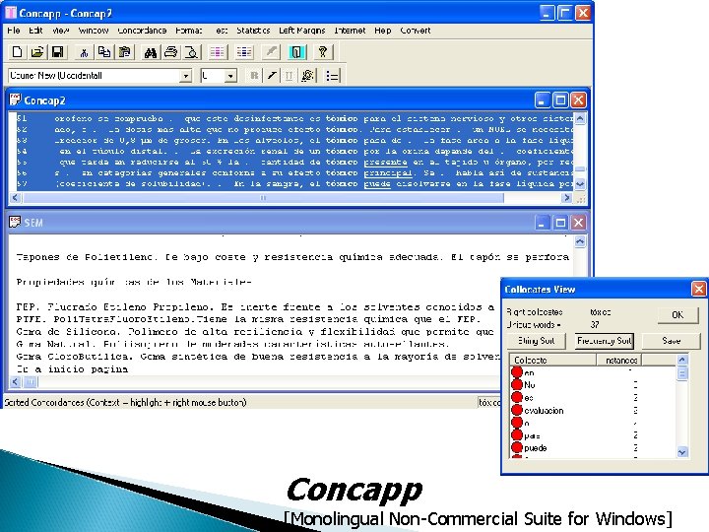Toggle italic formatting button
The width and height of the screenshot is (709, 532).
point(272,76)
